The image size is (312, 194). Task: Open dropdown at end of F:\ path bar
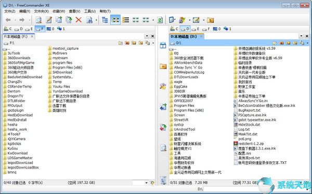click(x=153, y=43)
